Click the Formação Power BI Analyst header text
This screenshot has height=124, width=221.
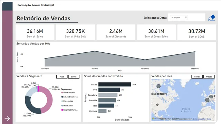pyautogui.click(x=36, y=5)
